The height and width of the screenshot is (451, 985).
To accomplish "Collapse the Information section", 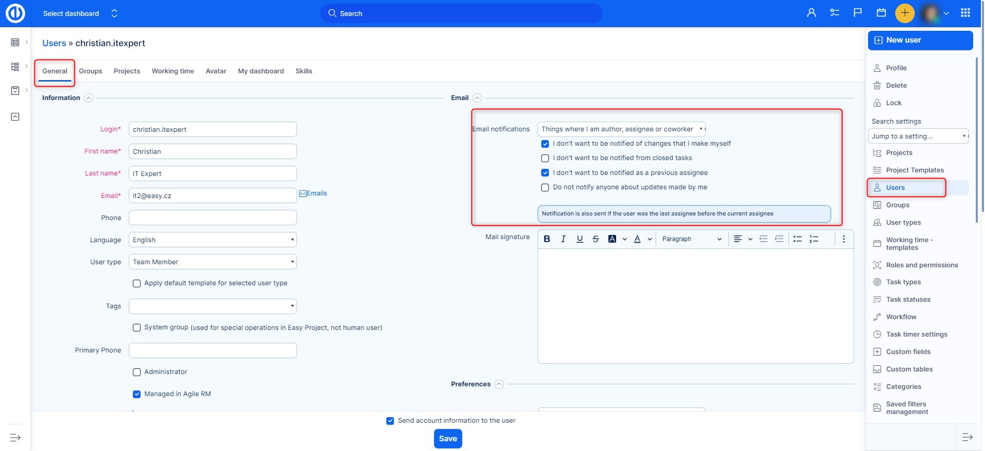I will click(x=89, y=98).
